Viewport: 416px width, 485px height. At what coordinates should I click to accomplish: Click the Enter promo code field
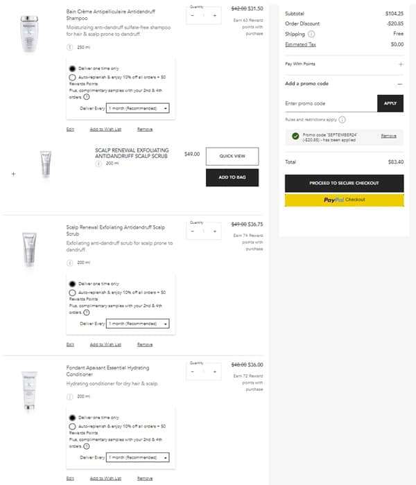click(331, 103)
